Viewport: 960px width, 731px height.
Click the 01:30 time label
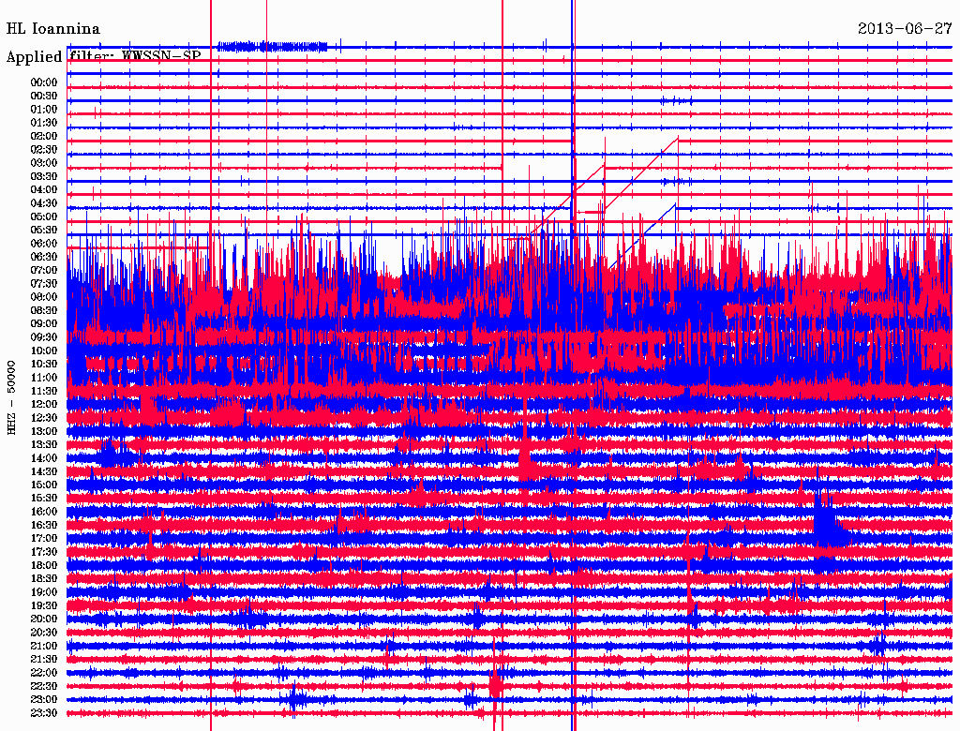click(x=44, y=123)
